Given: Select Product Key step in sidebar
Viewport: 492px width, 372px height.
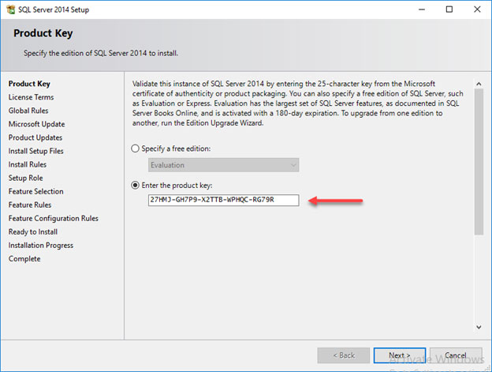Looking at the screenshot, I should coord(29,84).
